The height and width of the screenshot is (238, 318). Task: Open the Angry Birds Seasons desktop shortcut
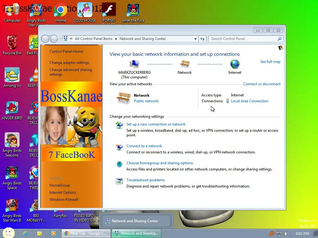click(12, 145)
